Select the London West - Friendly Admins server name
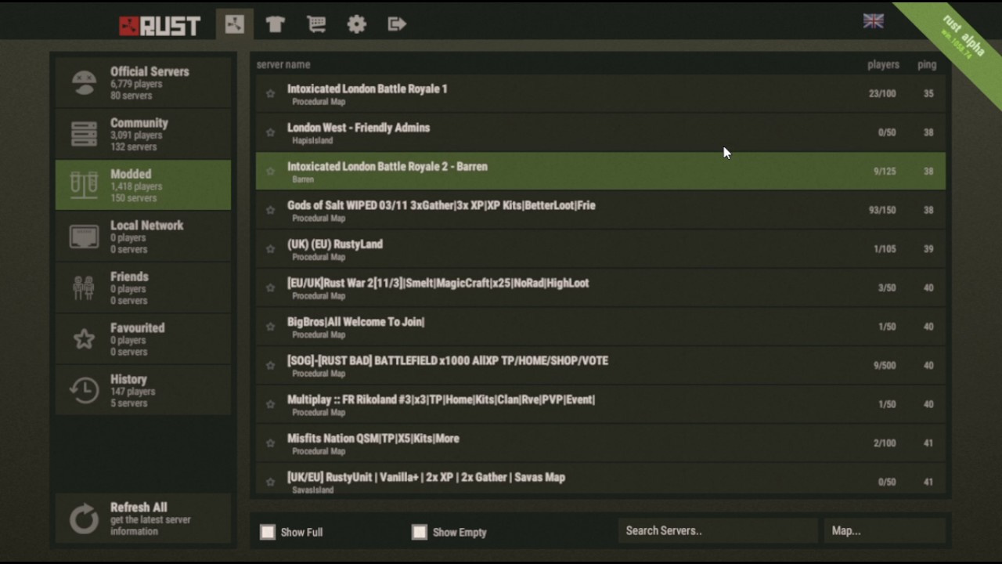Screen dimensions: 1002x564 [x=359, y=128]
